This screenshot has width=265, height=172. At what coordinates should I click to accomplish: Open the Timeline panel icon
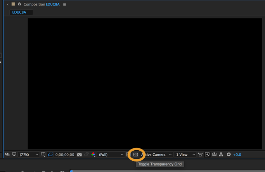pyautogui.click(x=214, y=155)
